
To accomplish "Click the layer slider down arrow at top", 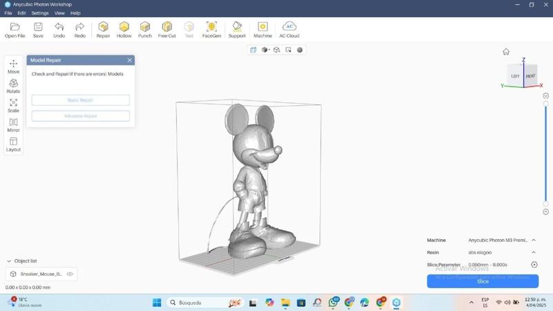I will pos(545,96).
